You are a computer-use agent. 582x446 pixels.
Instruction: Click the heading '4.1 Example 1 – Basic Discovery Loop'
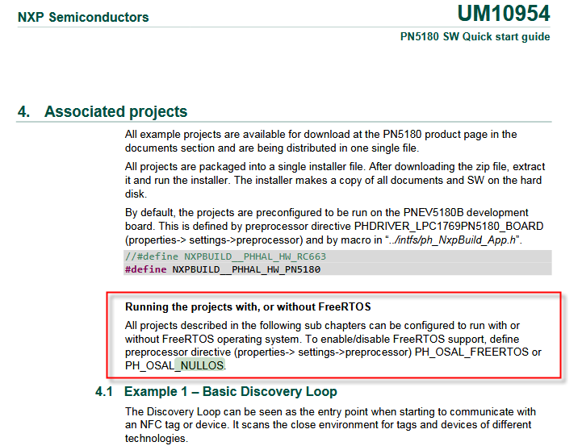click(x=216, y=391)
